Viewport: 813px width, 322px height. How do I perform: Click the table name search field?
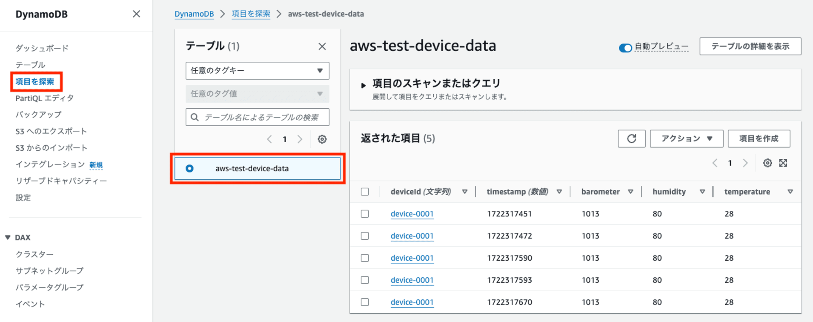[x=257, y=117]
